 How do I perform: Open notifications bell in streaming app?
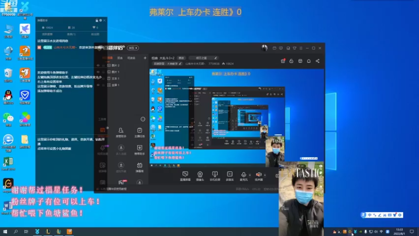click(x=308, y=61)
